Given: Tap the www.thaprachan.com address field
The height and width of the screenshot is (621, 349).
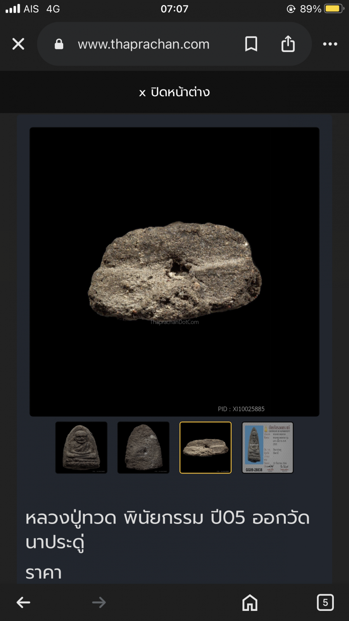Looking at the screenshot, I should click(x=143, y=44).
